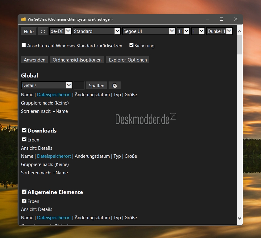Open the Global settings gear icon
This screenshot has width=261, height=238.
coord(115,85)
